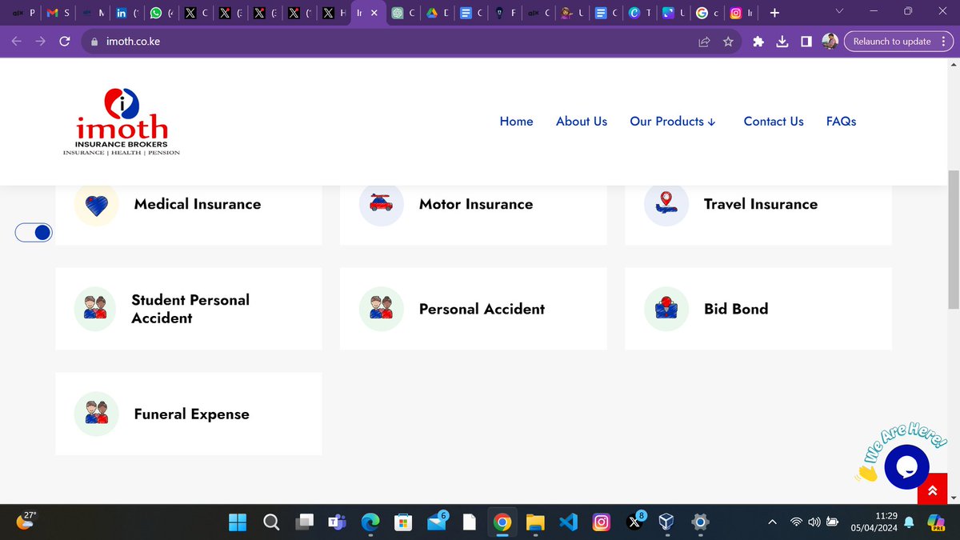Click the Bid Bond icon

coord(666,309)
